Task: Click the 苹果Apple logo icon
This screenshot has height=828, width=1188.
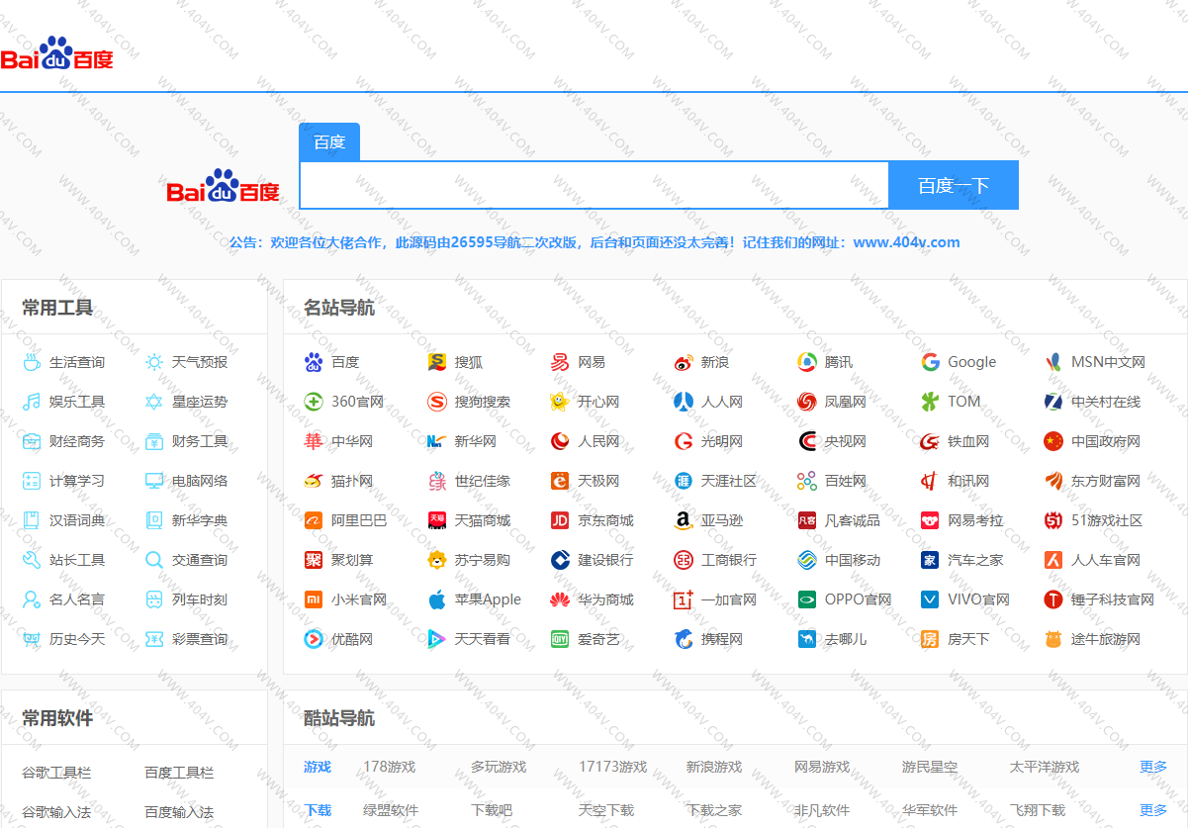Action: 437,599
